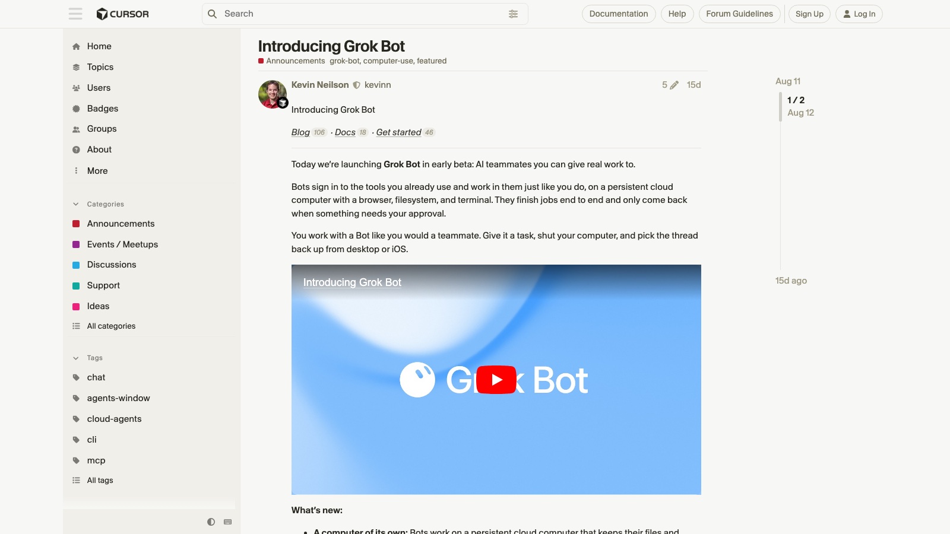Click the search magnifier icon
The image size is (950, 534).
tap(212, 14)
